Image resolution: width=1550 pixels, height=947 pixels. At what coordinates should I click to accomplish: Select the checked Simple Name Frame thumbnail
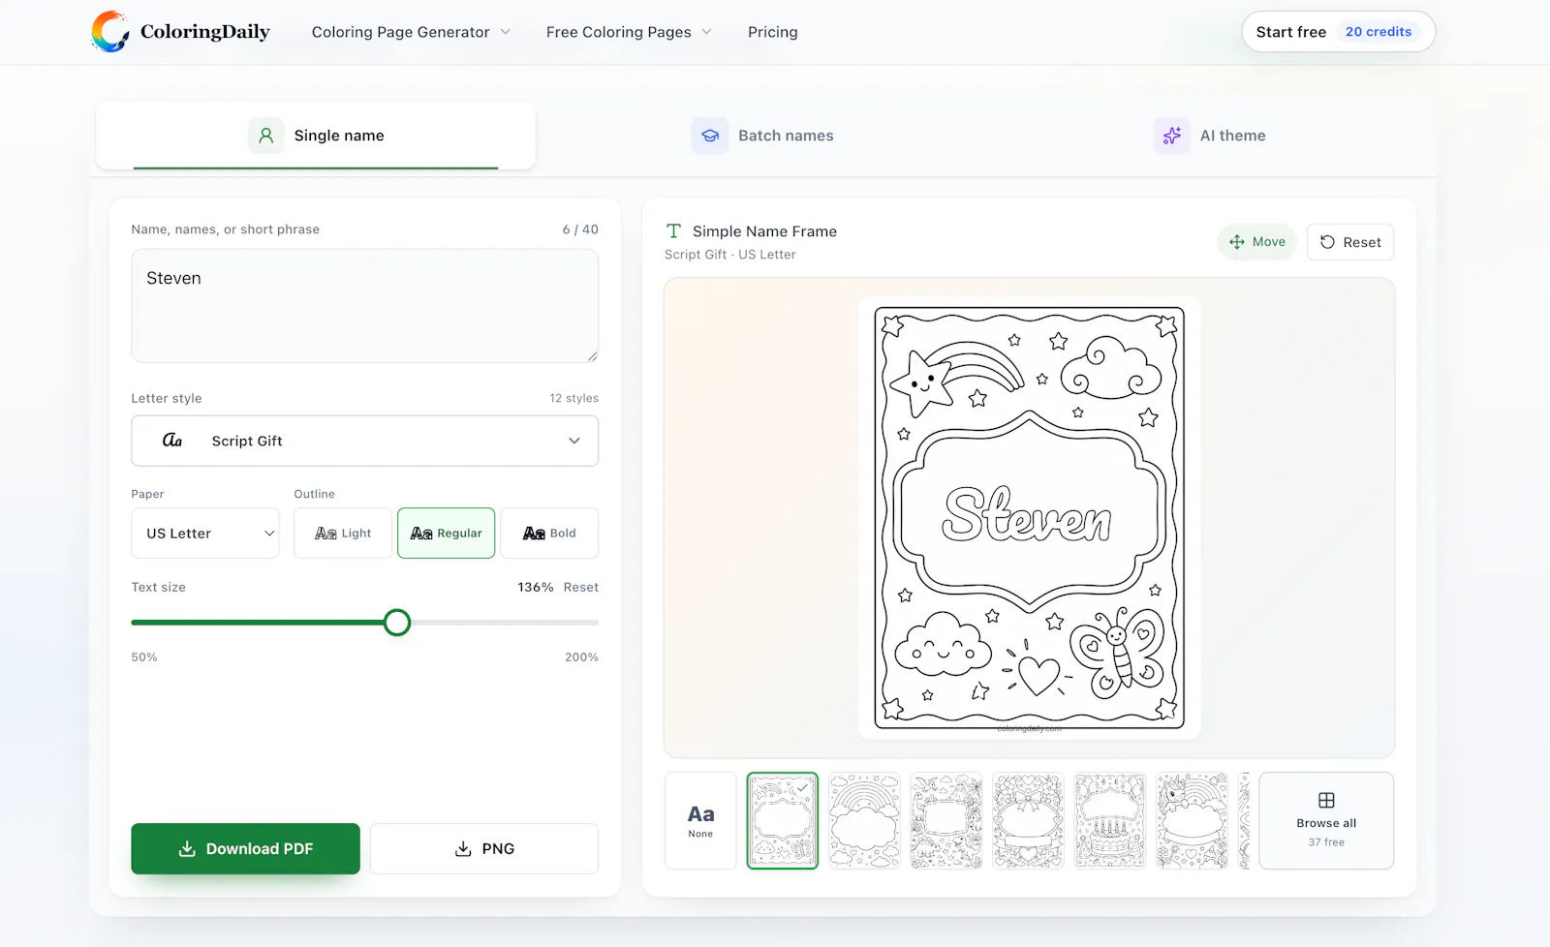[783, 821]
